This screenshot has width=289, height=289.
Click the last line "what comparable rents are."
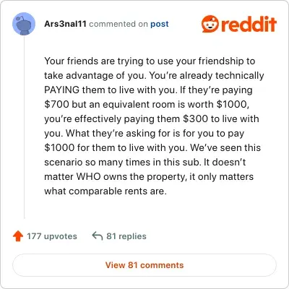(105, 191)
